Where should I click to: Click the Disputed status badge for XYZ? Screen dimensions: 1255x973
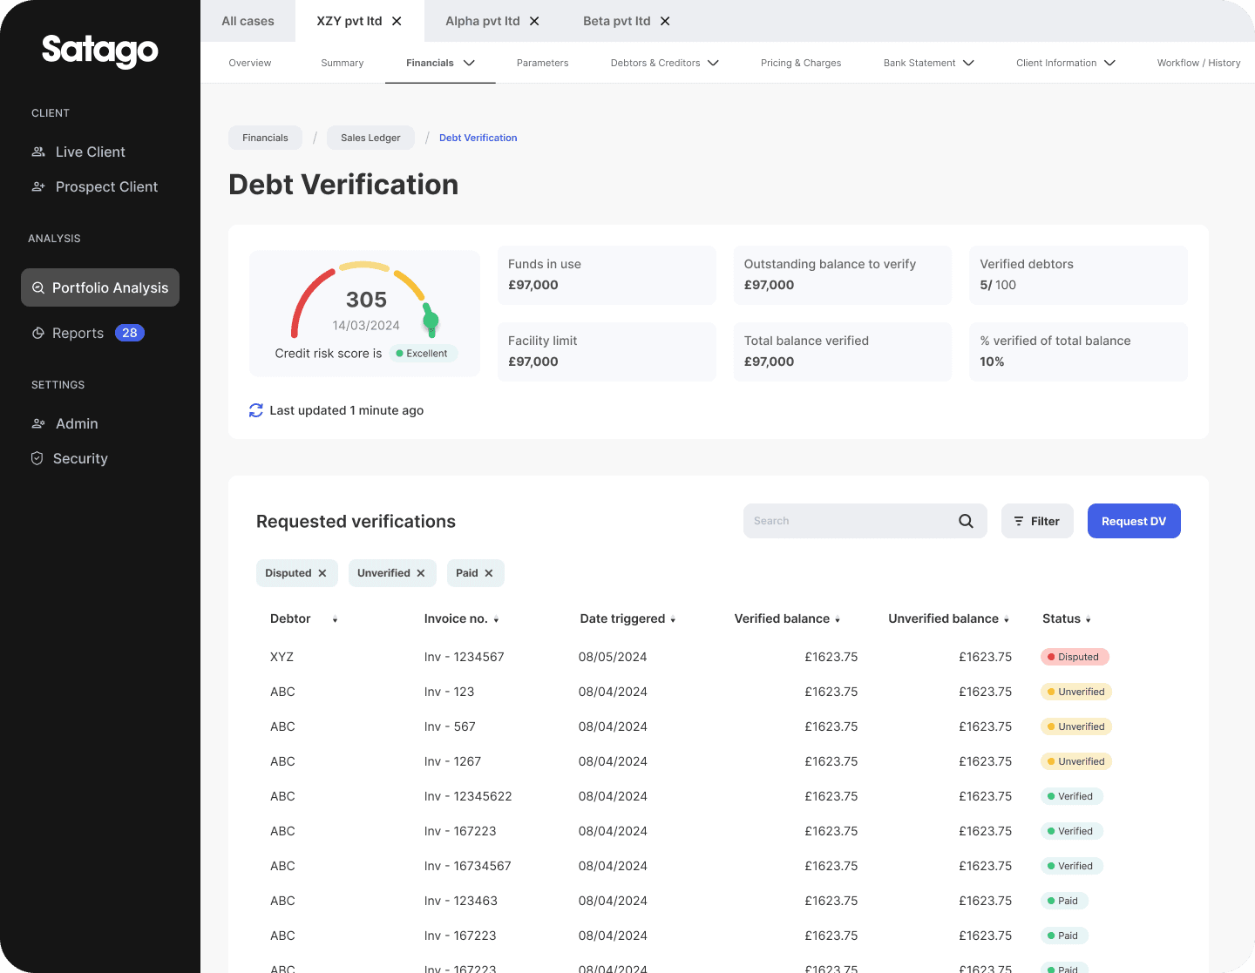[x=1075, y=657]
